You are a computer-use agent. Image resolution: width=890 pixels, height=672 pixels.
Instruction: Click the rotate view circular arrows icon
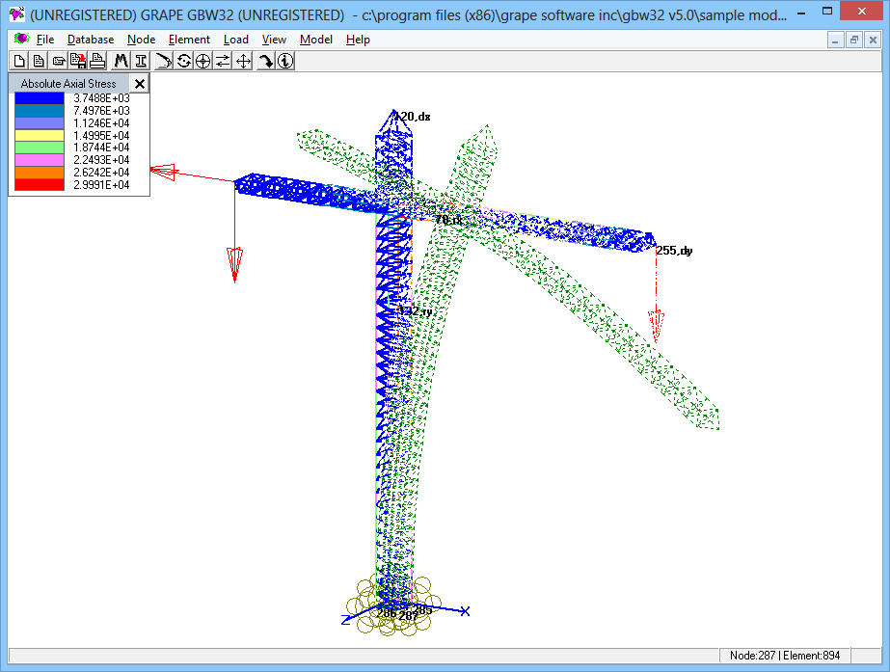tap(183, 61)
